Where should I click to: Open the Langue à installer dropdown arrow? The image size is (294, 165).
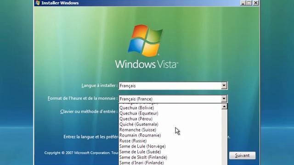click(x=224, y=86)
